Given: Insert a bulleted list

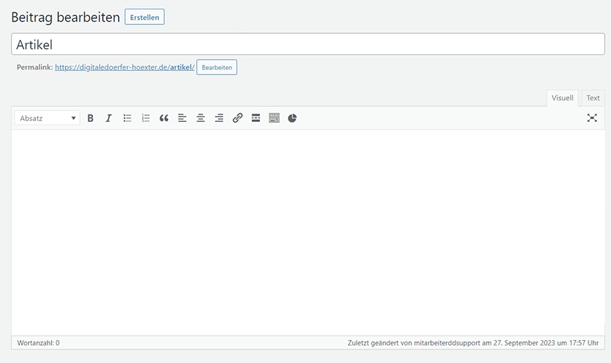Looking at the screenshot, I should coord(127,118).
